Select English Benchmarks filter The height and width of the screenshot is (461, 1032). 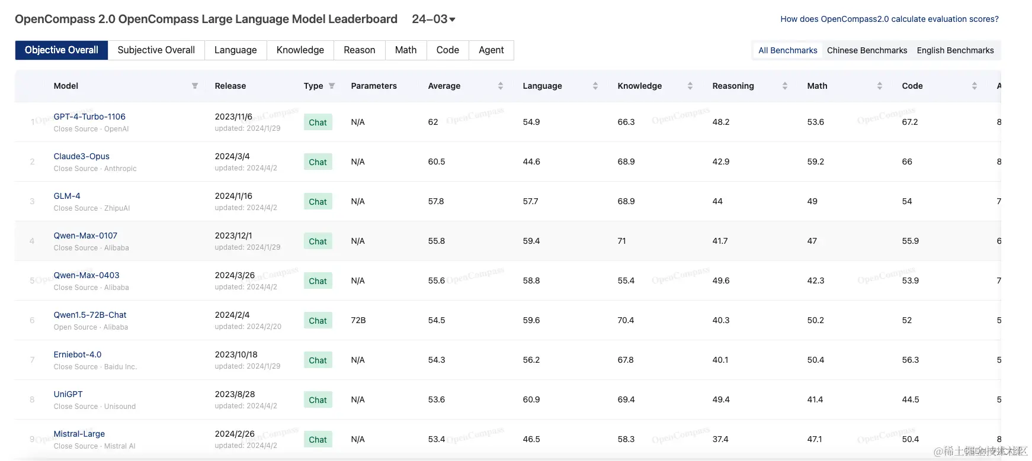point(956,50)
